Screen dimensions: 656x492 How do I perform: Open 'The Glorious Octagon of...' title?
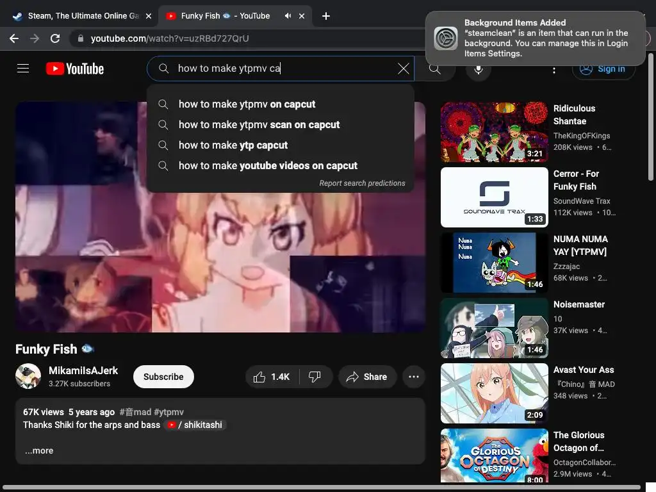click(578, 441)
